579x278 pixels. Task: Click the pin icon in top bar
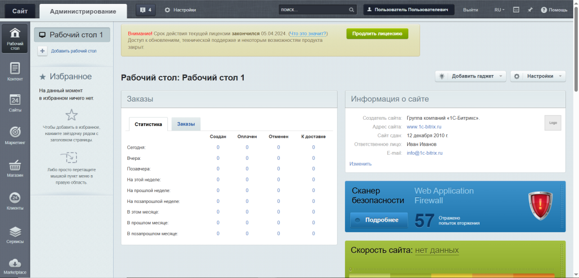(530, 10)
